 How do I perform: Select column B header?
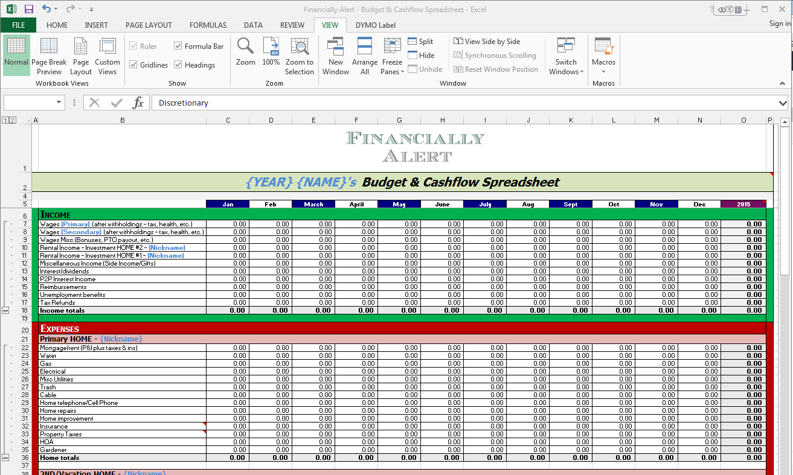click(x=123, y=120)
